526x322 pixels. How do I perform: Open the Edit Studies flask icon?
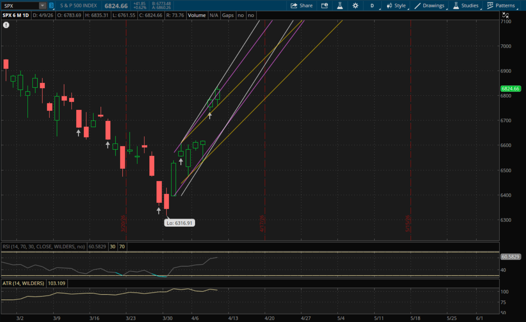[340, 6]
